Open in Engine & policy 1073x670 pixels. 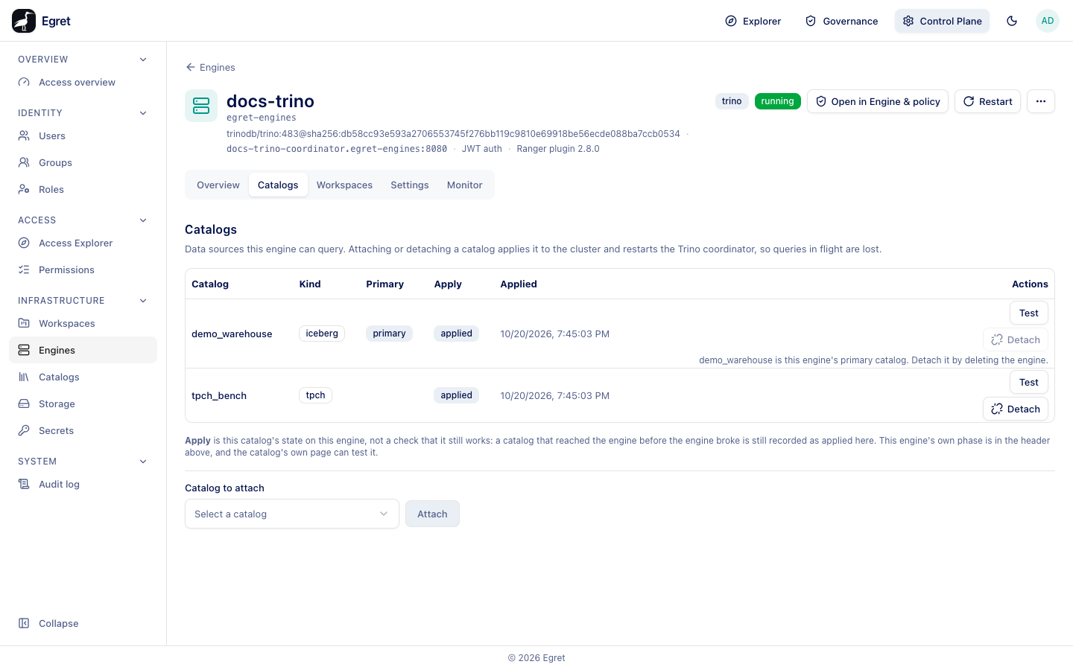click(x=878, y=102)
